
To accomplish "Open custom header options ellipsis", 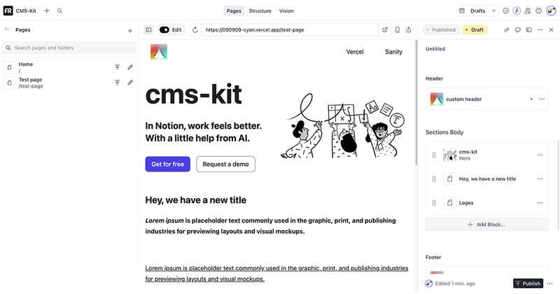I will pos(542,99).
